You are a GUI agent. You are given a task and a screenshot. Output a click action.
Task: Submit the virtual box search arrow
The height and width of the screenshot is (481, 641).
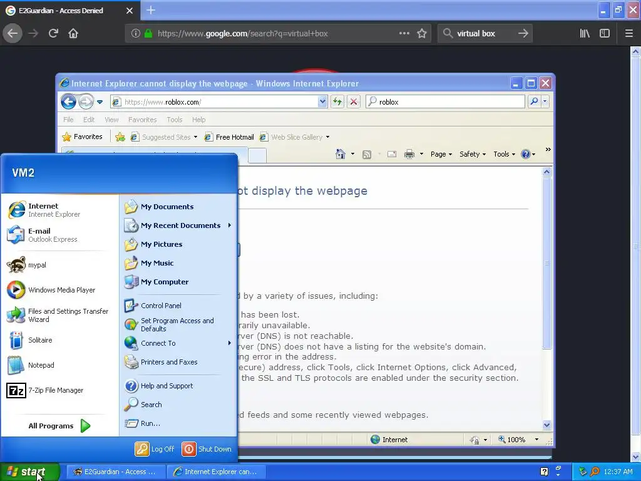click(523, 34)
